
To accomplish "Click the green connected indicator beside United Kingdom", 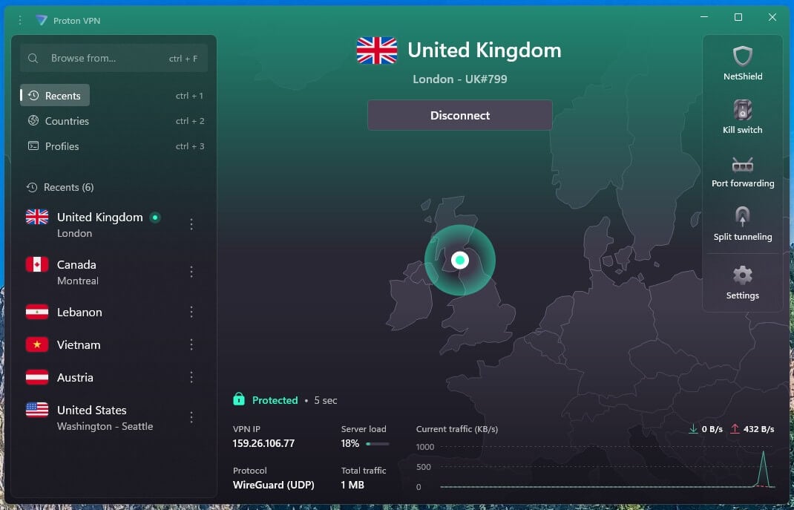I will click(x=155, y=218).
